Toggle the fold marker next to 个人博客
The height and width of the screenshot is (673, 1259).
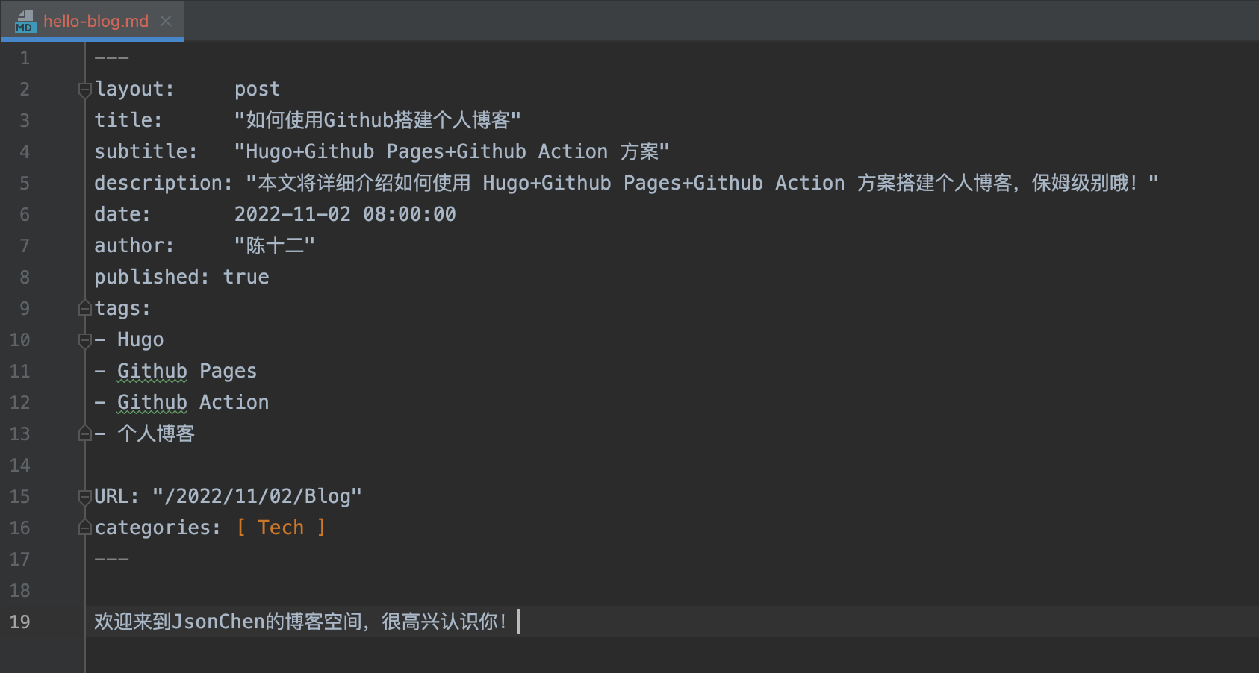pos(84,433)
